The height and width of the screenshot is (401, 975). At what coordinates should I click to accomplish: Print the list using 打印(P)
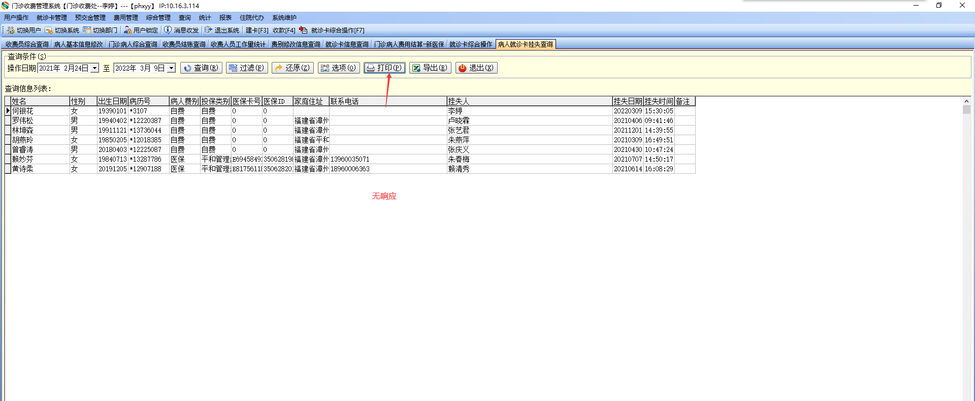pyautogui.click(x=384, y=68)
